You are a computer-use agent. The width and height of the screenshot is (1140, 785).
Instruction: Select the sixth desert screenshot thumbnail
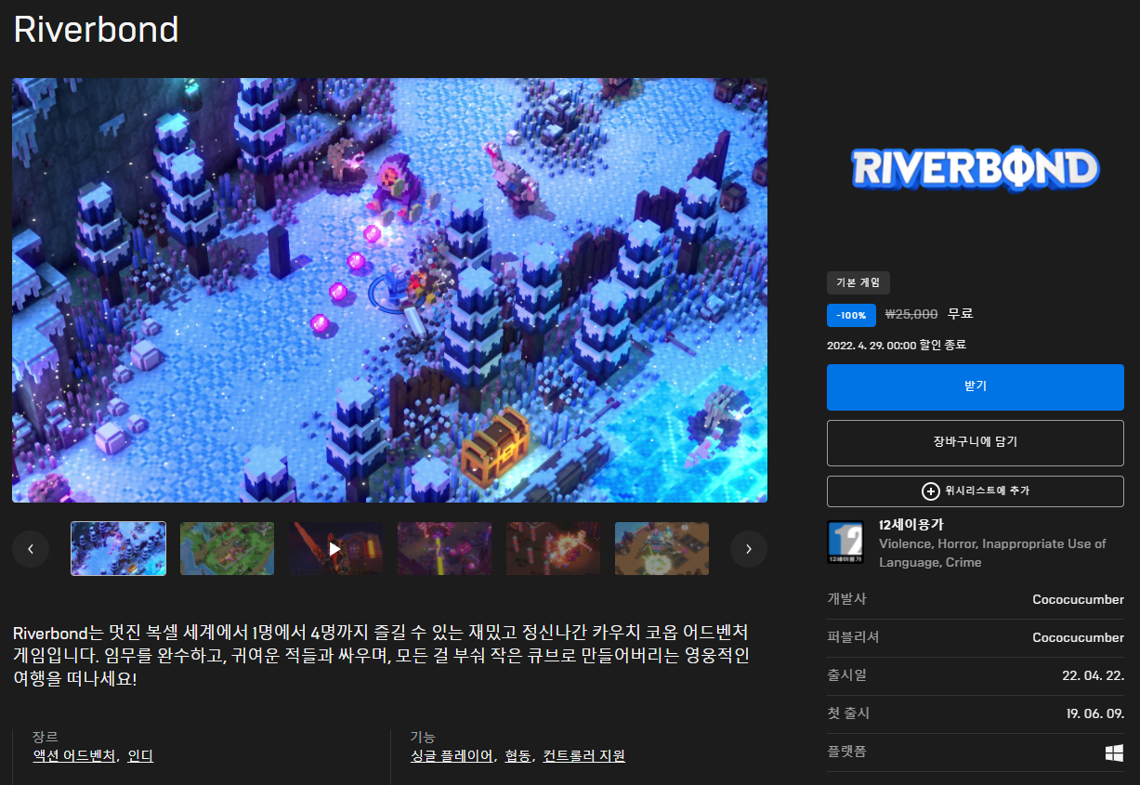662,549
